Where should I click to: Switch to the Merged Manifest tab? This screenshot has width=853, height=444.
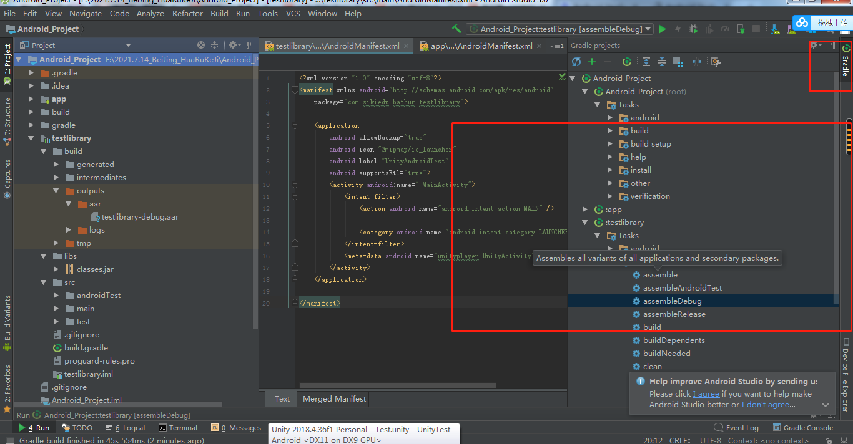(335, 398)
